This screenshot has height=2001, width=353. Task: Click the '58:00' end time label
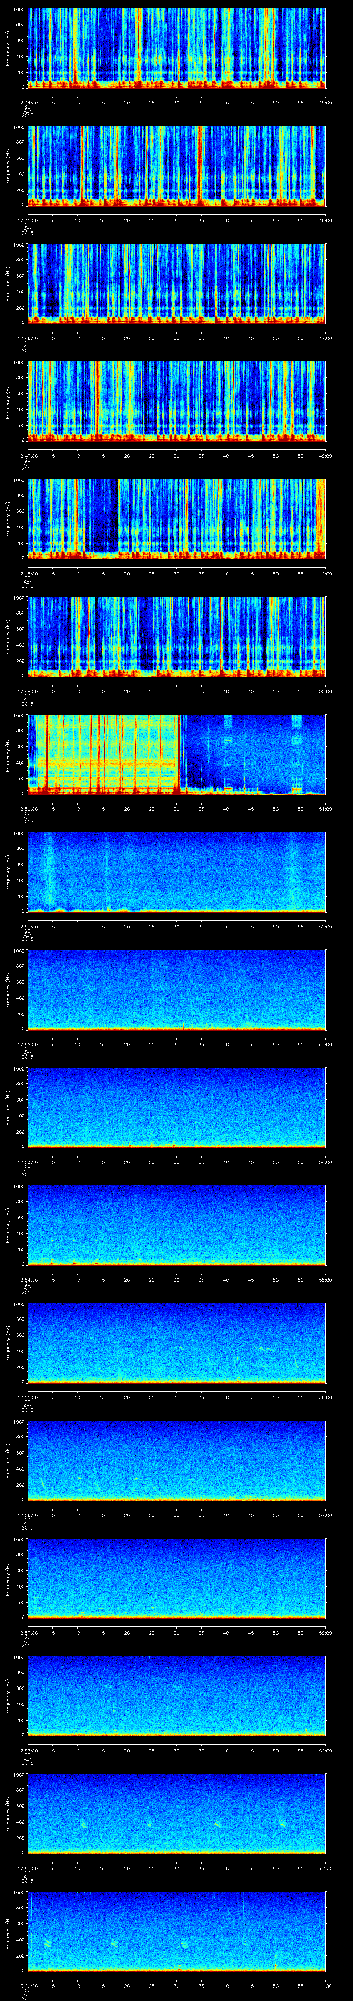coord(326,1633)
